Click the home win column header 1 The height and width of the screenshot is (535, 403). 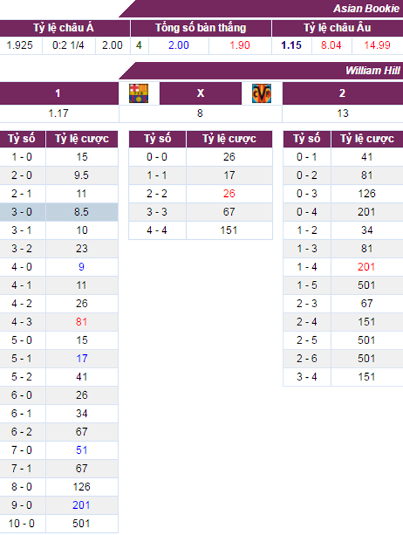58,93
